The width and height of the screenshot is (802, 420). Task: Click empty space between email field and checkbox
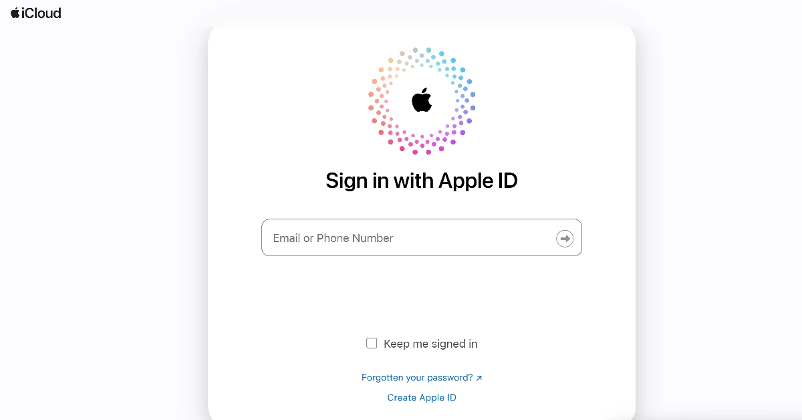[x=422, y=298]
